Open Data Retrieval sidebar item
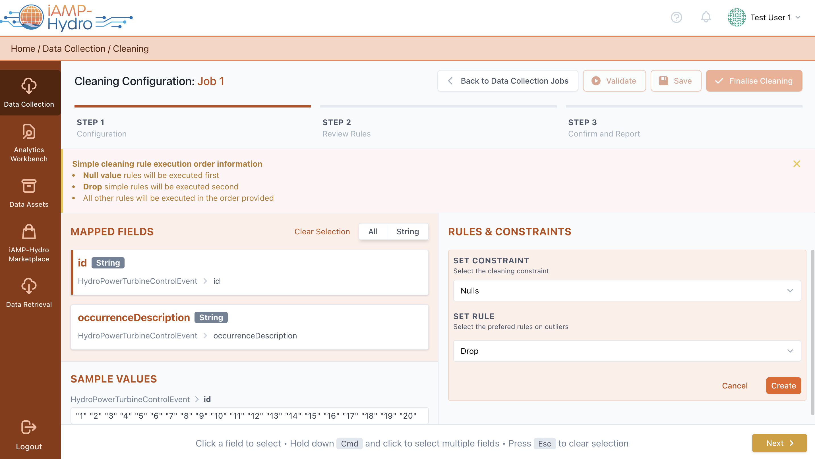 (x=29, y=293)
